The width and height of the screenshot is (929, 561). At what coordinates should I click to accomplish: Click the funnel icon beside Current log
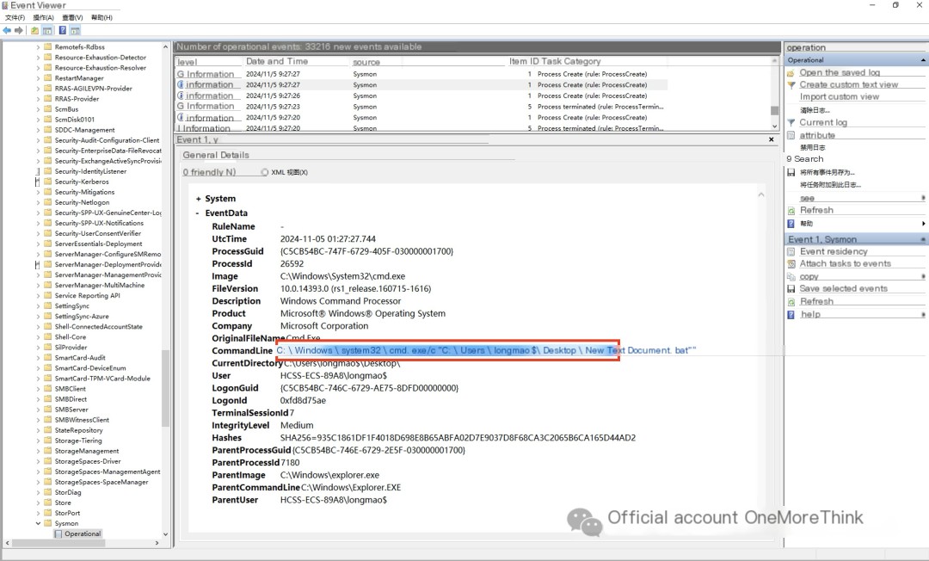(x=791, y=123)
